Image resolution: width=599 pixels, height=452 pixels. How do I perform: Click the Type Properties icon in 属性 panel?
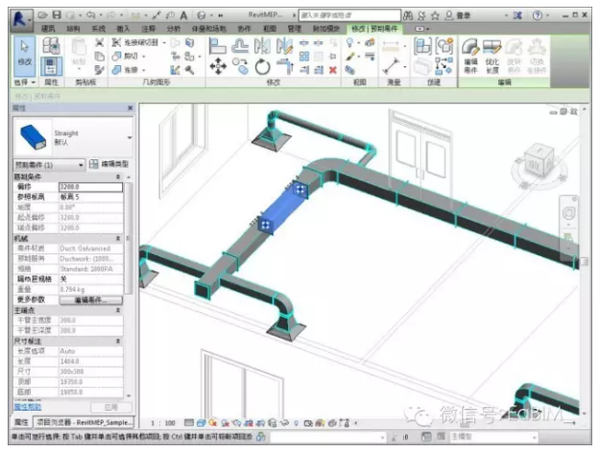51,45
